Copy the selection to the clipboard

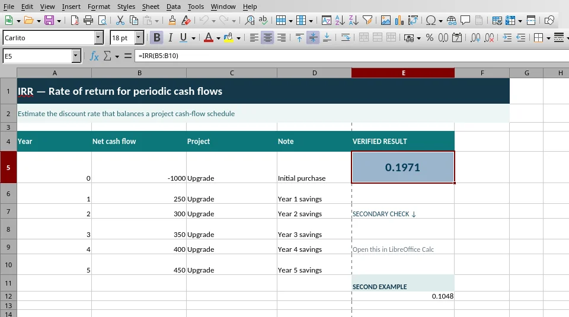[x=133, y=20]
